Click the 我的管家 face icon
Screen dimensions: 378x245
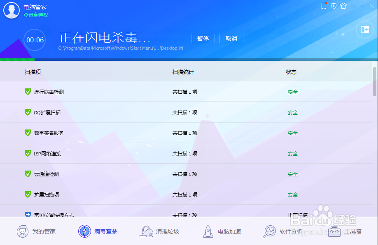pyautogui.click(x=23, y=231)
